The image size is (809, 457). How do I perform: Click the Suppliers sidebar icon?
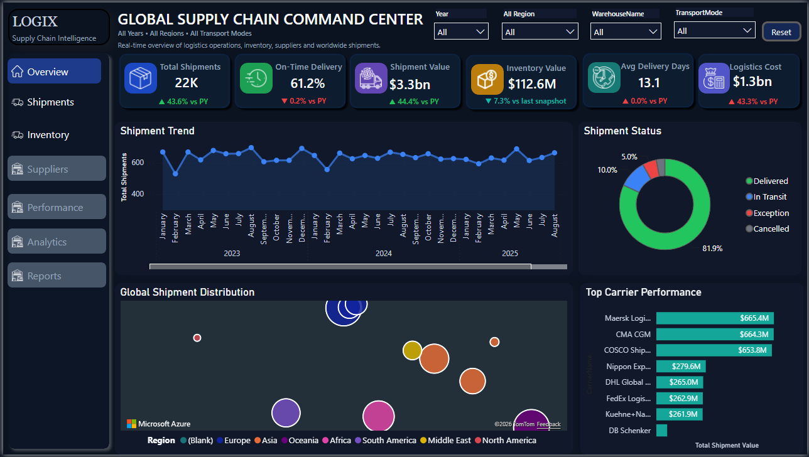coord(18,169)
